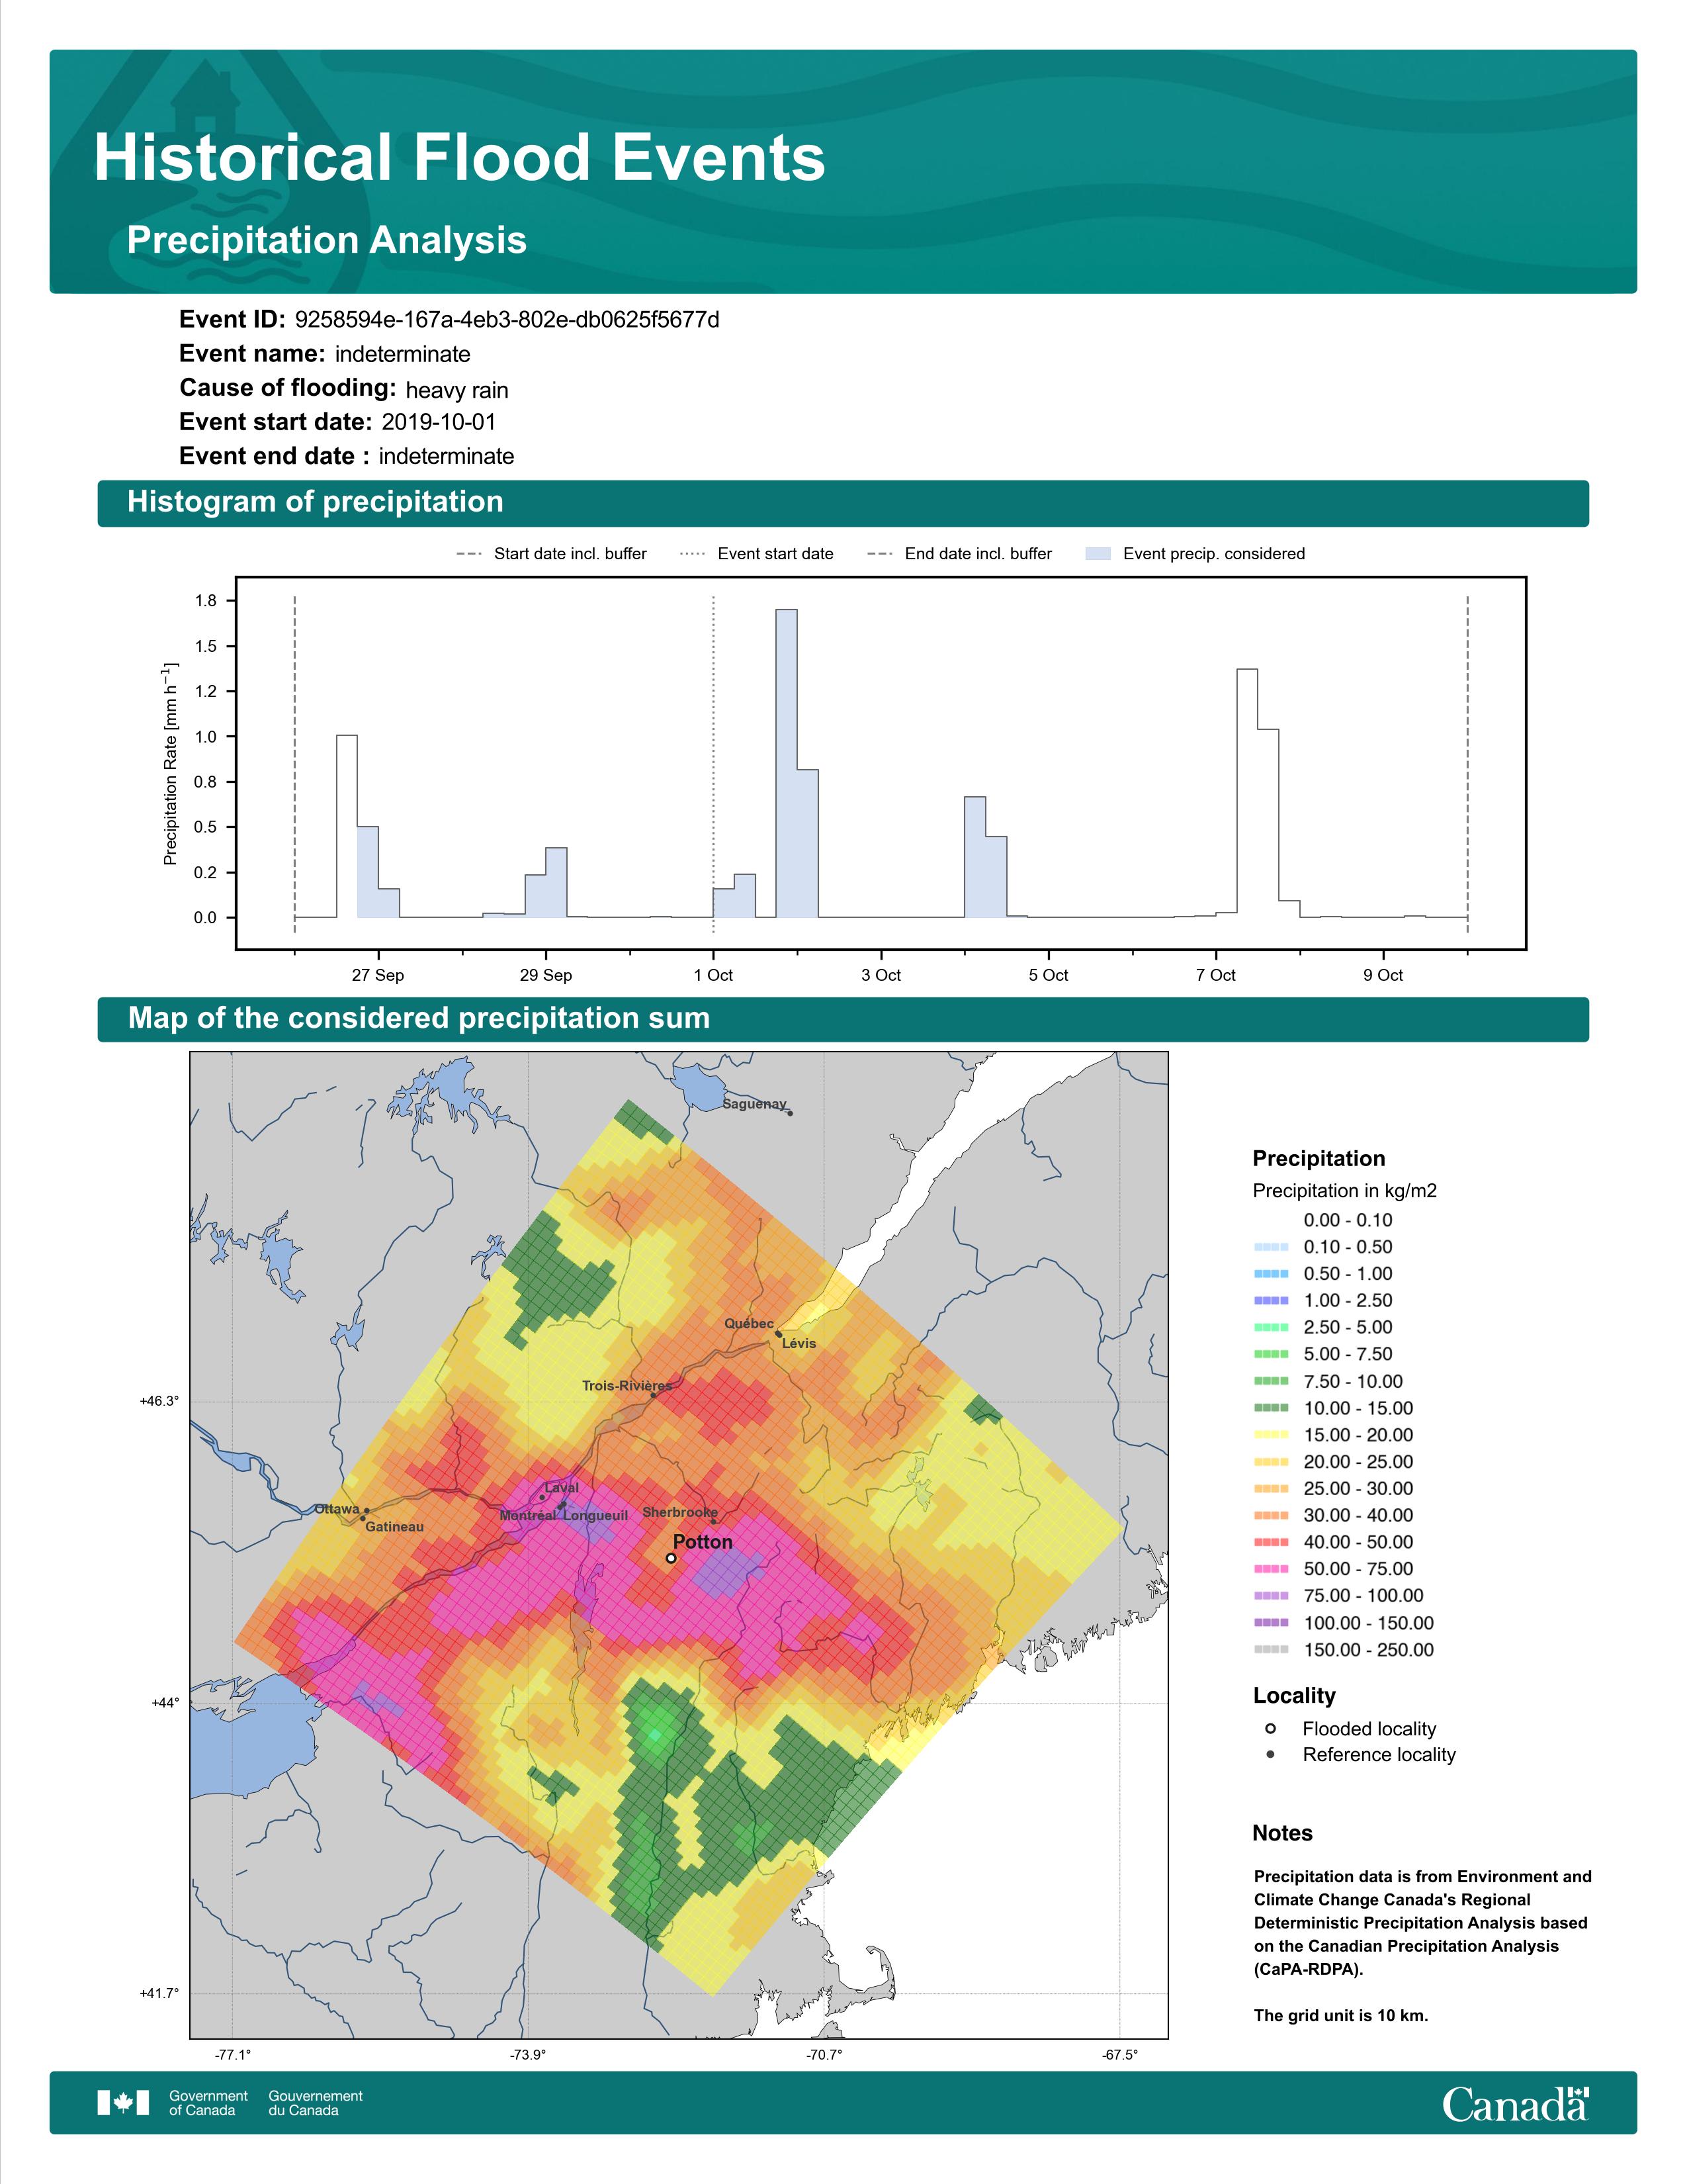Click the +46.3° latitude label

159,1401
